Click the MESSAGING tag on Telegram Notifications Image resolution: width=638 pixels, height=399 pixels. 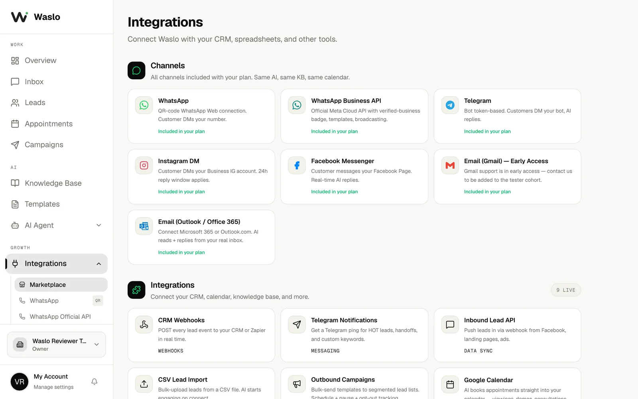[x=325, y=351]
